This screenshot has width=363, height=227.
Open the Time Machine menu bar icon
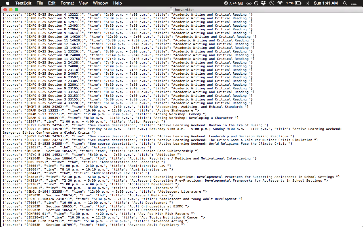coord(271,3)
